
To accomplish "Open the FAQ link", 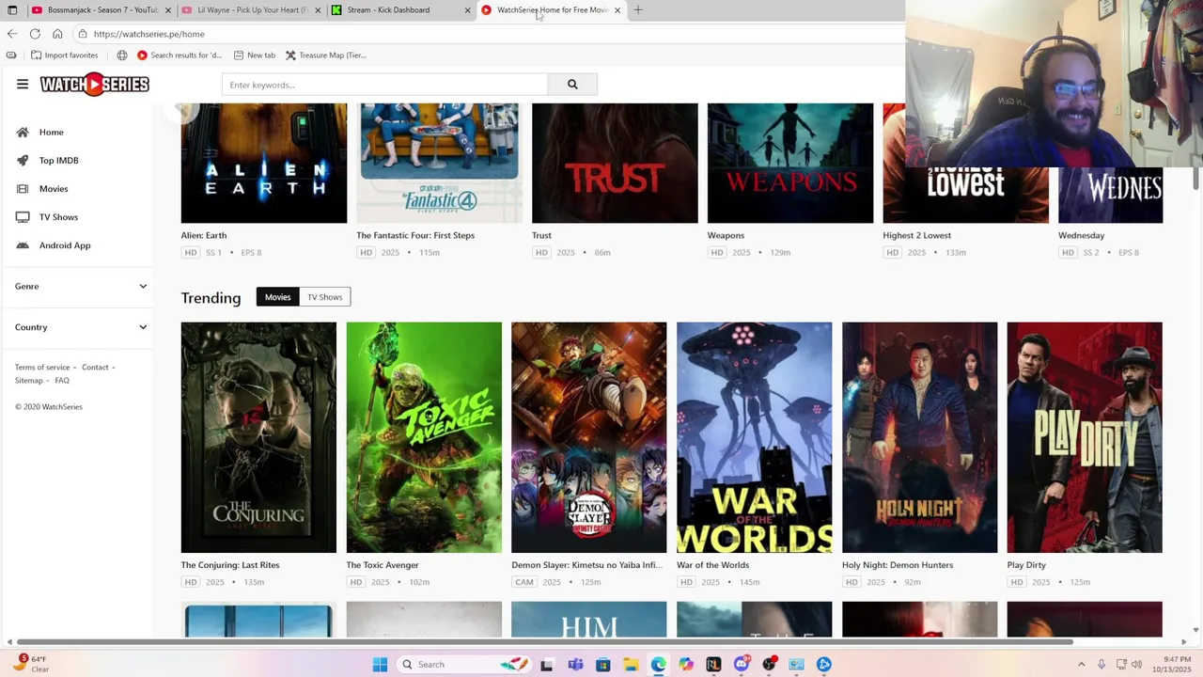I will point(62,381).
